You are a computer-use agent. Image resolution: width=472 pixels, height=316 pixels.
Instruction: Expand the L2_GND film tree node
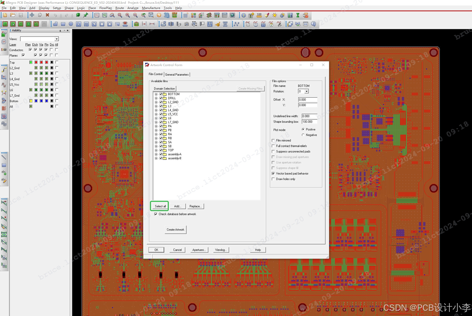156,102
